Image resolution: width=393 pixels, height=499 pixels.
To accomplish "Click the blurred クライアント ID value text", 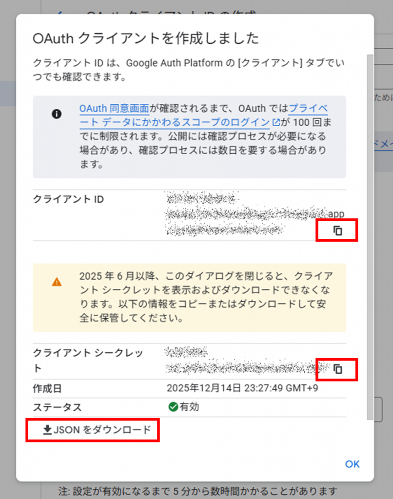I will pos(244,214).
